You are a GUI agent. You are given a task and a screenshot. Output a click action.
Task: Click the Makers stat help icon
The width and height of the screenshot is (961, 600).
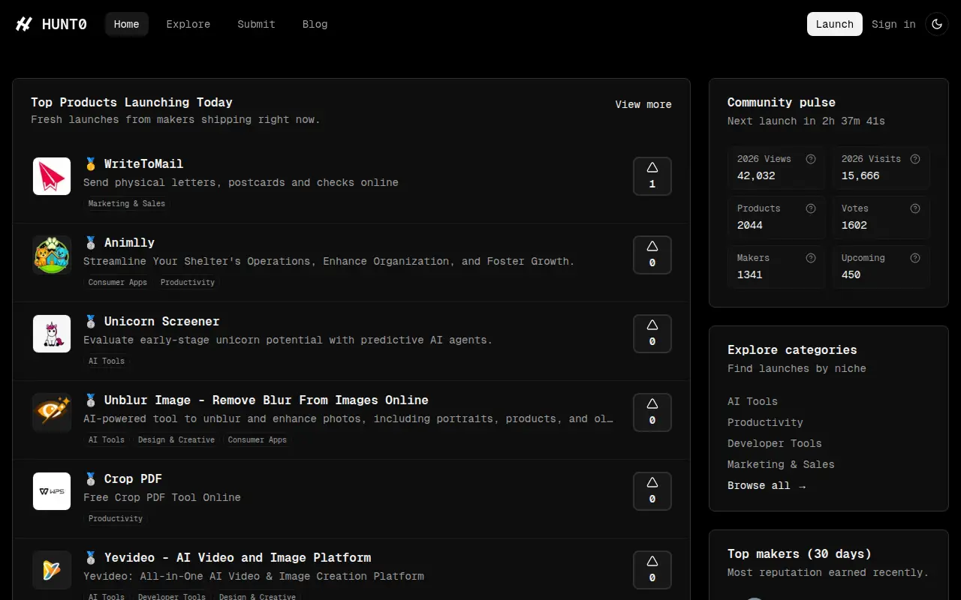pyautogui.click(x=811, y=258)
